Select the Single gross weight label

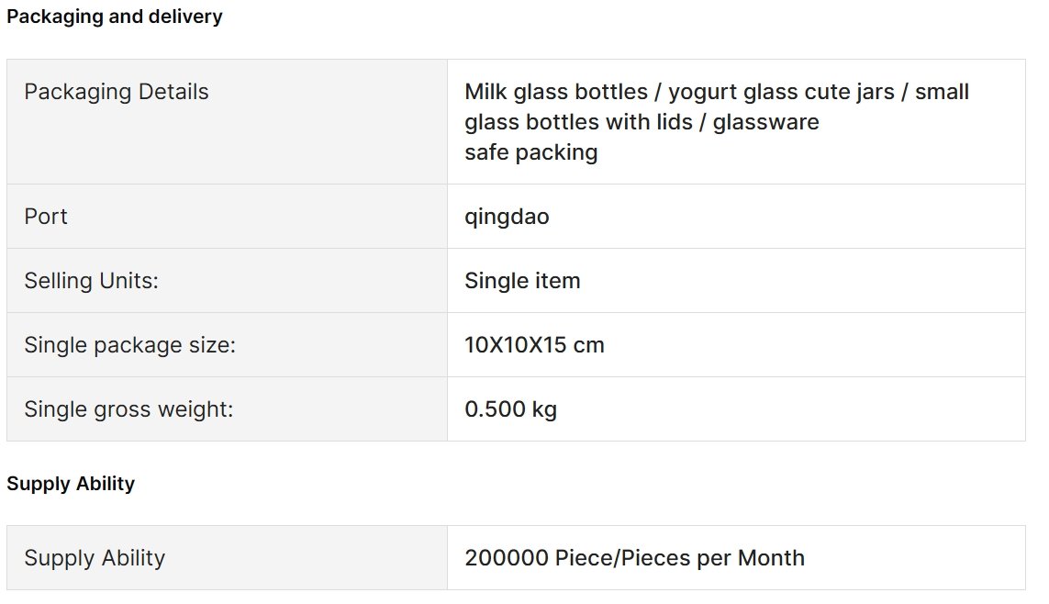pos(128,409)
